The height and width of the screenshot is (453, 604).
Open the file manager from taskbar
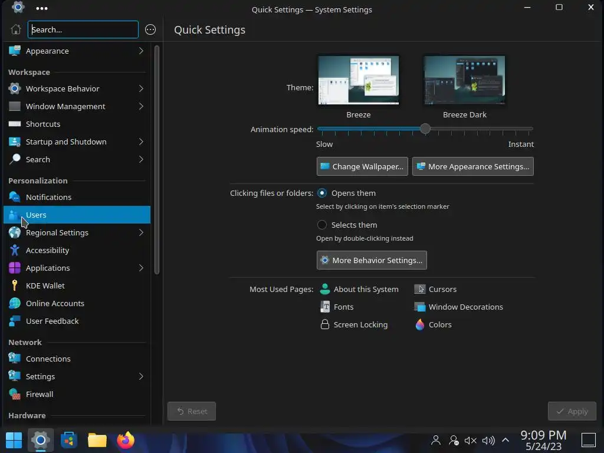[x=97, y=440]
